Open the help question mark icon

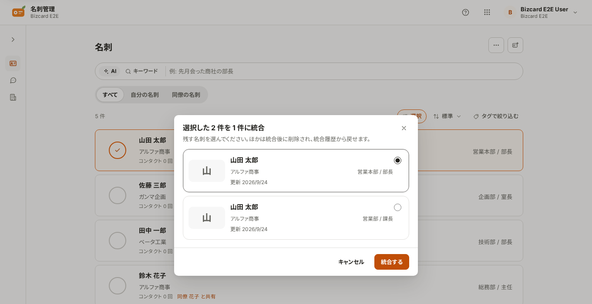(465, 12)
